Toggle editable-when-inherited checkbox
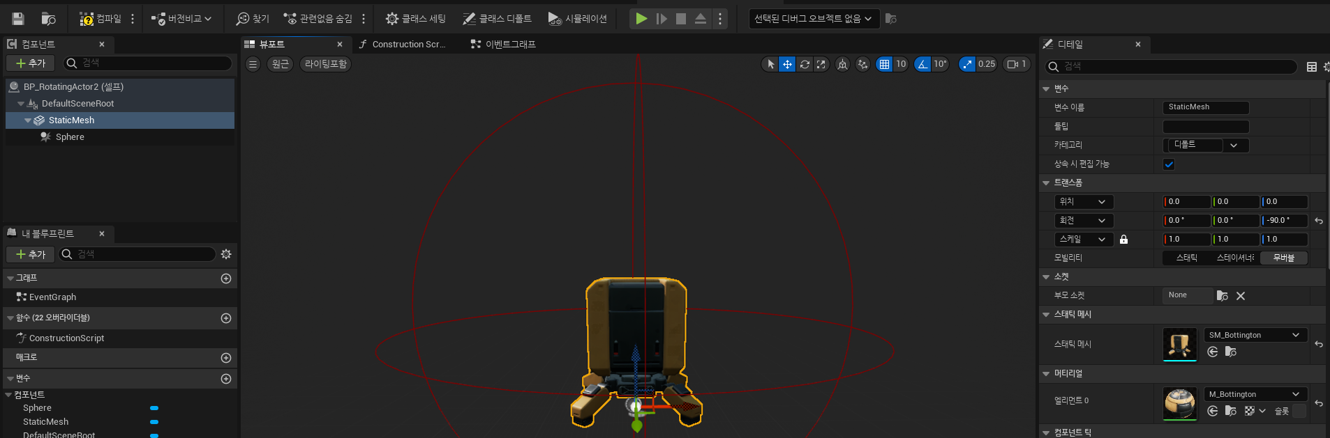Viewport: 1330px width, 438px height. pyautogui.click(x=1169, y=164)
